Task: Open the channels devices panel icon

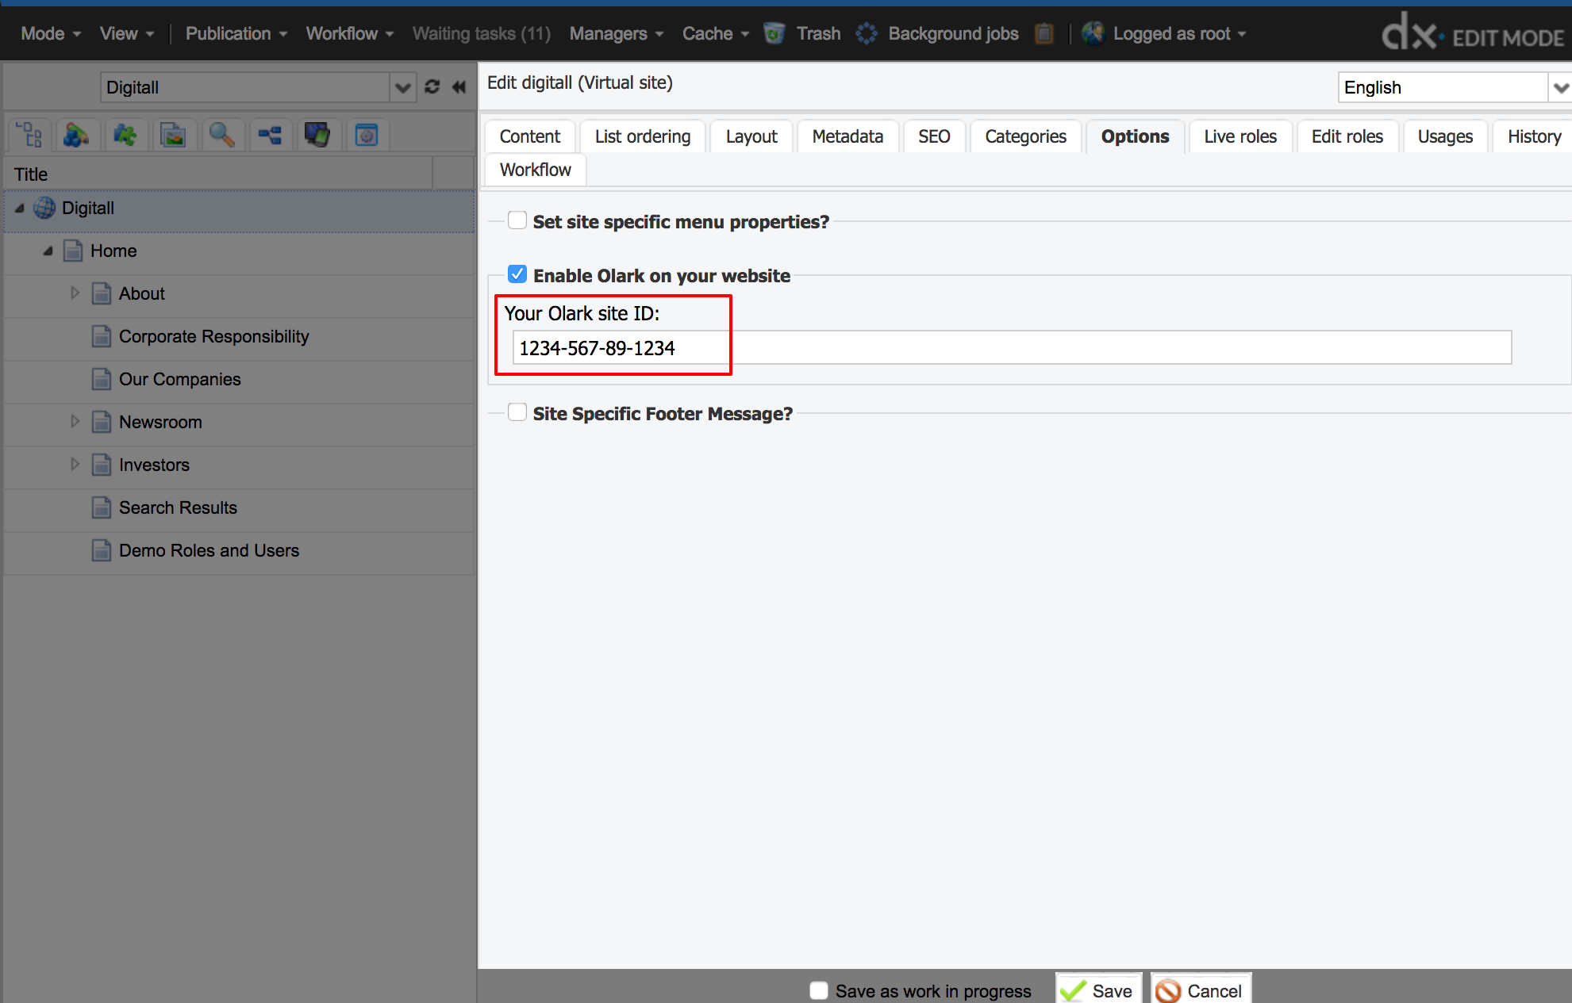Action: pyautogui.click(x=317, y=135)
